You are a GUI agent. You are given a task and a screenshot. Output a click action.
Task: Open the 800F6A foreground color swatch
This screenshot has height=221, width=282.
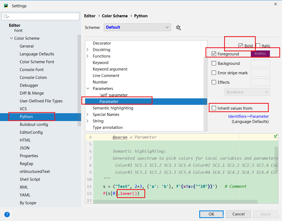(x=260, y=54)
